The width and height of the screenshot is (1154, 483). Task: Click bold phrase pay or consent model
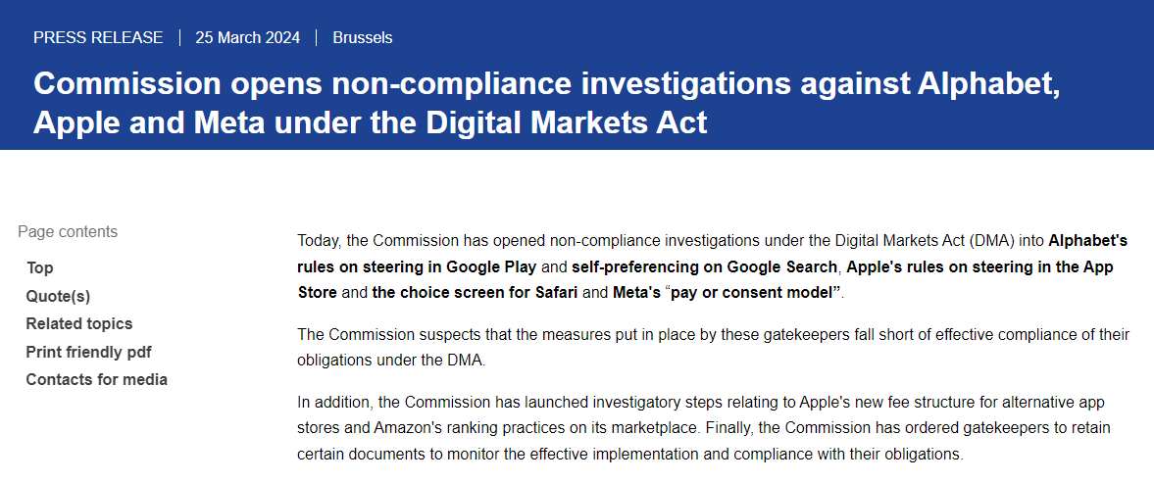[x=755, y=292]
